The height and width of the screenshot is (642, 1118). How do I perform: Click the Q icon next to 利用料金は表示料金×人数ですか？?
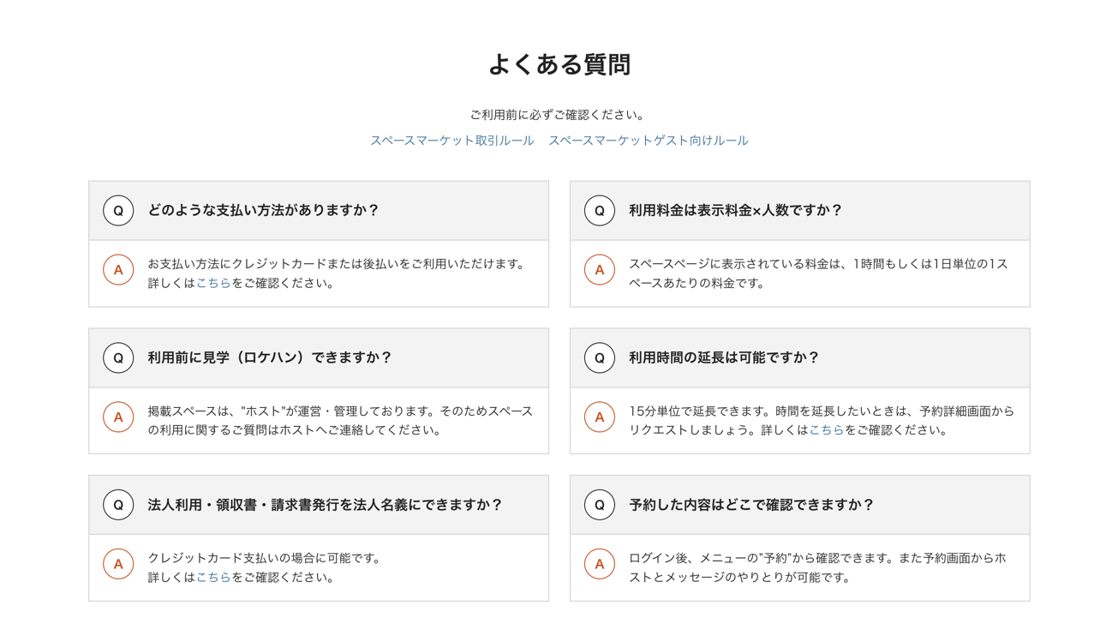[x=599, y=210]
